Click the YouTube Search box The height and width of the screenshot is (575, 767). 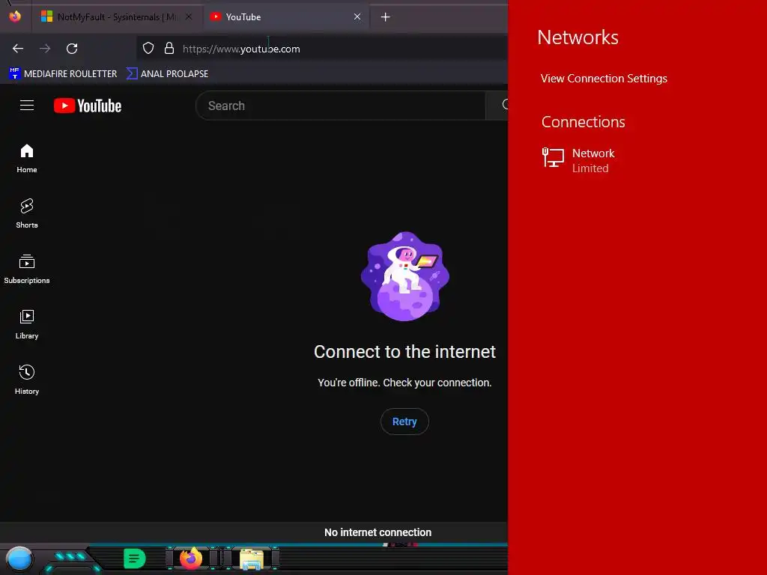tap(341, 105)
